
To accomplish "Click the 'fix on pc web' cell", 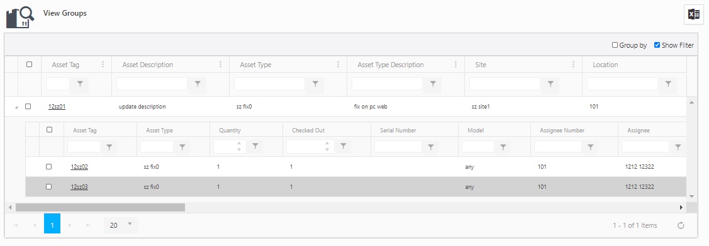I will click(371, 107).
